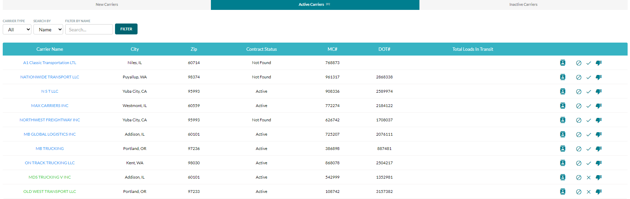Screen dimensions: 630x199
Task: Click thumbs-down icon for MAX CARRIERS INC
Action: [599, 106]
